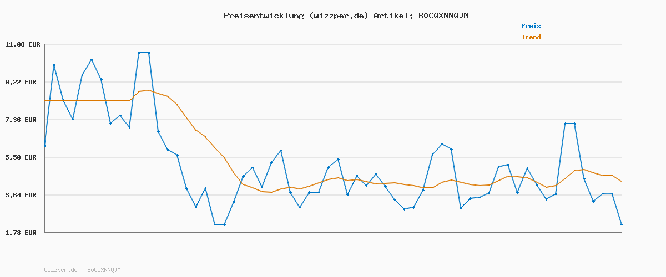Click the first blue price point at left axis
The image size is (666, 277).
(44, 146)
